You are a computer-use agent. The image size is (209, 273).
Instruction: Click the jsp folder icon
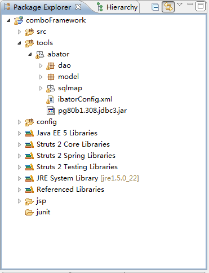tap(29, 201)
